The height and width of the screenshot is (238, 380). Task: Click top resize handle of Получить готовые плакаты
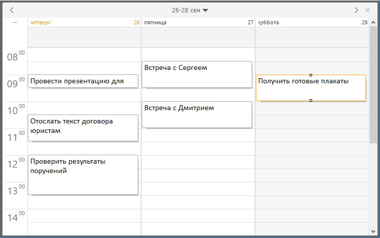tap(311, 75)
